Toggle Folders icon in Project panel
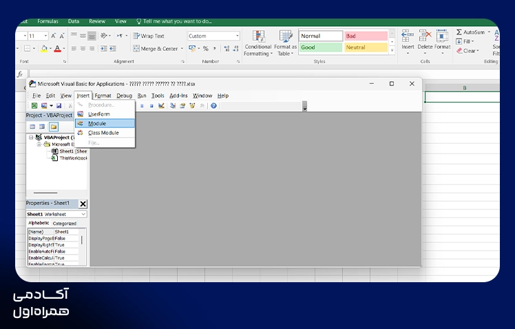Viewport: 515px width, 329px height. click(x=54, y=127)
